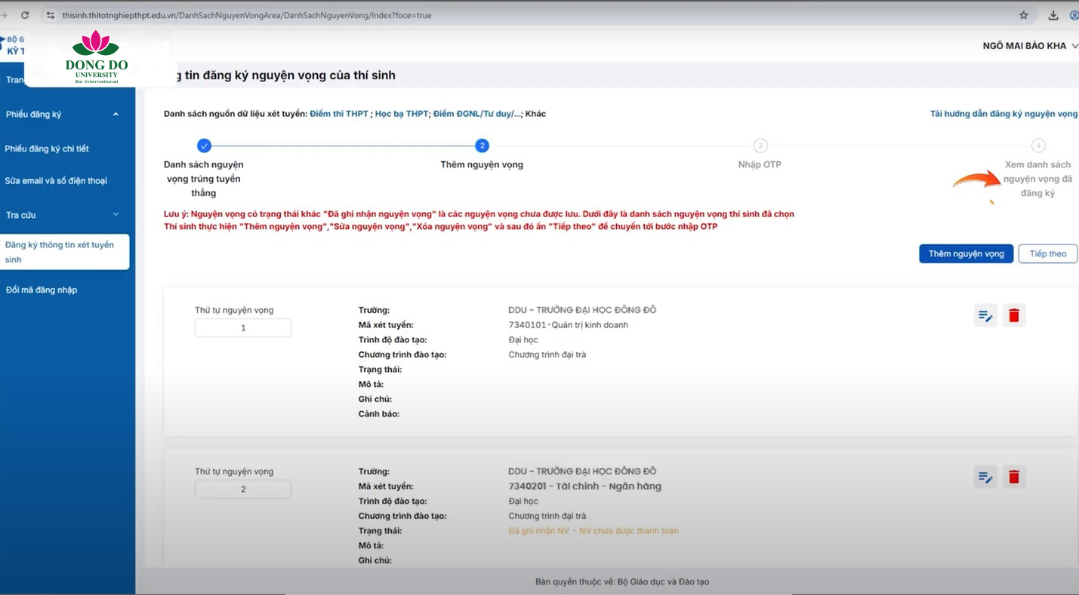Go to Sửa email và số điện thoại

56,181
